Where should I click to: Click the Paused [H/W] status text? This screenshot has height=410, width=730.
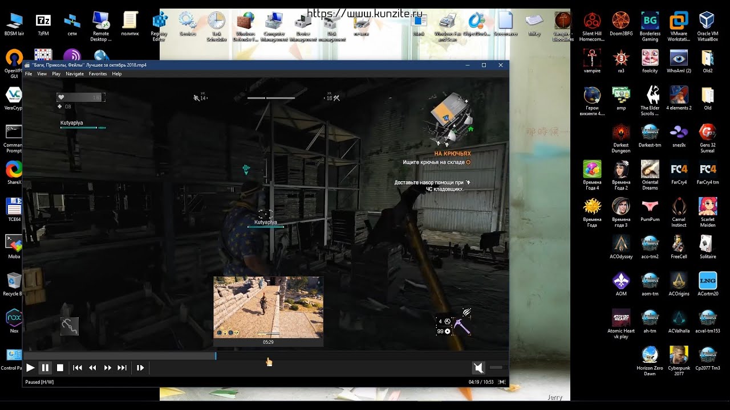tap(40, 382)
